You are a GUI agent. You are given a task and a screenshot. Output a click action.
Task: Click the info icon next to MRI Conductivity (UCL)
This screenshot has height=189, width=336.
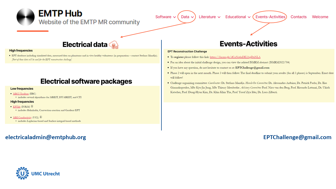(41, 117)
